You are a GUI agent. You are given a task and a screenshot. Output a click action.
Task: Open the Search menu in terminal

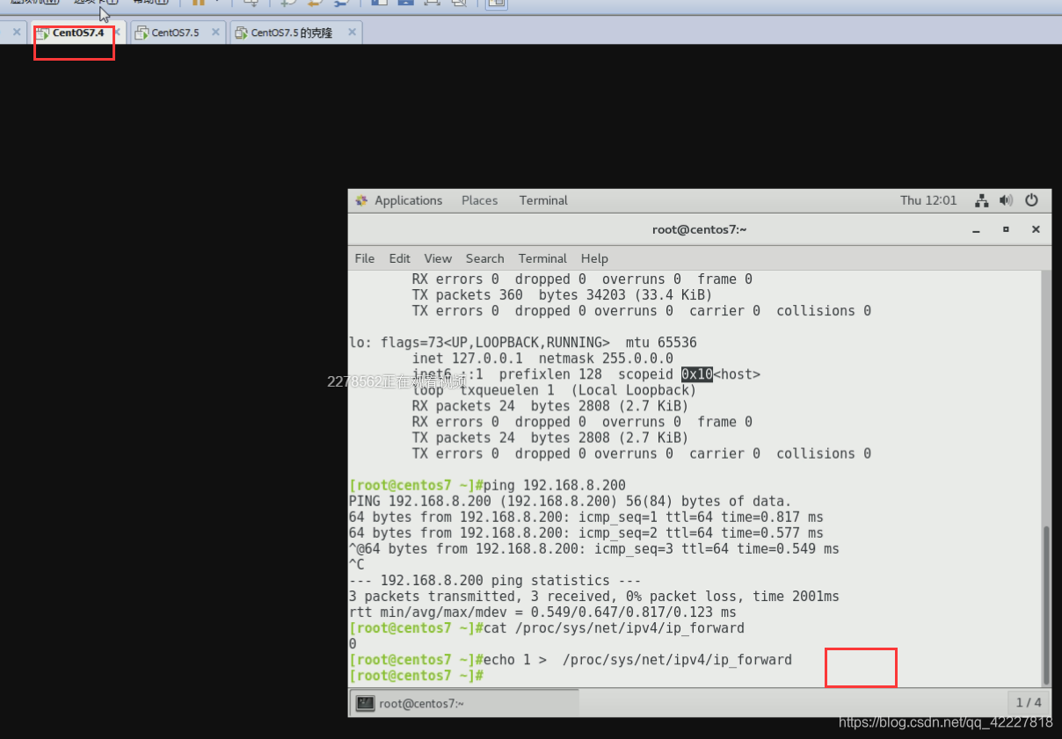(484, 258)
